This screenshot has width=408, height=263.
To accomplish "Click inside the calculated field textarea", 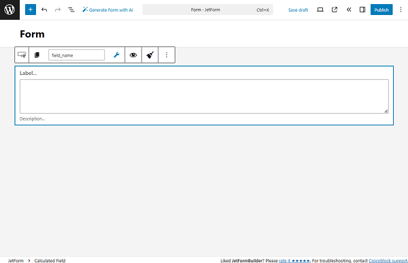I will pyautogui.click(x=204, y=97).
